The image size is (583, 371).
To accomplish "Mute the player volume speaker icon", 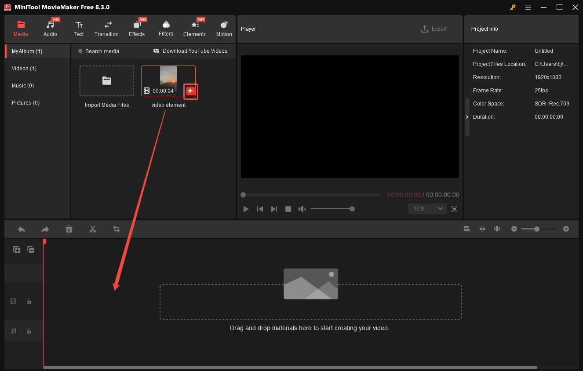I will tap(302, 209).
